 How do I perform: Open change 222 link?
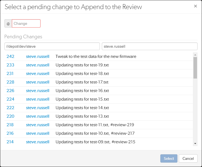[x=10, y=107]
